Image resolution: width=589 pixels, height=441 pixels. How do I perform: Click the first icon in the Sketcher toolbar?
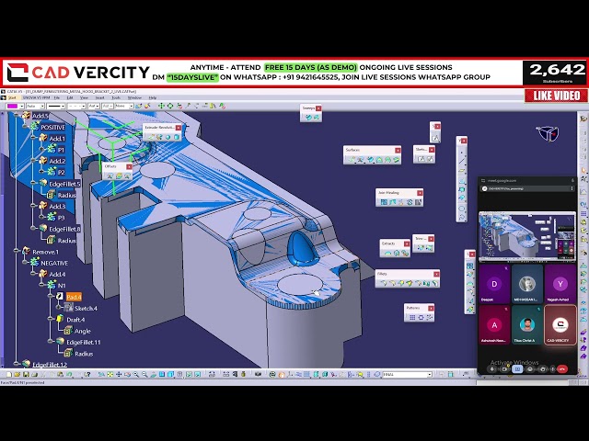click(x=422, y=159)
